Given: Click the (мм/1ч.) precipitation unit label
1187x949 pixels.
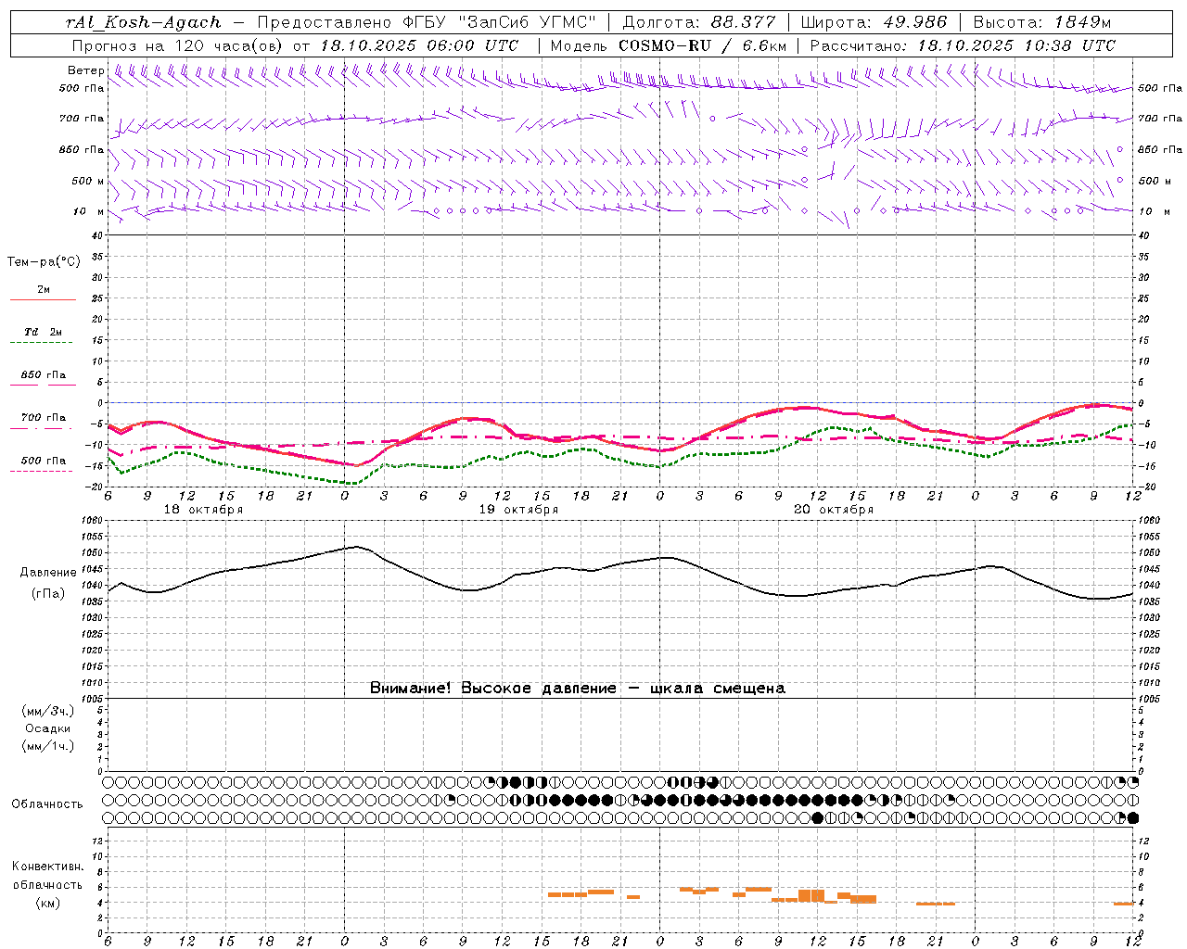Looking at the screenshot, I should coord(48,746).
